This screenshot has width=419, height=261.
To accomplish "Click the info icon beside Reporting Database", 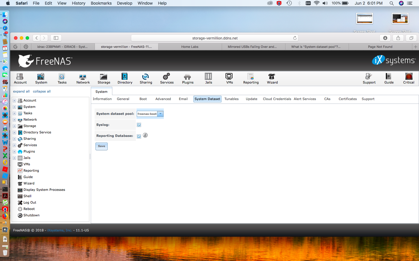I will pos(145,135).
